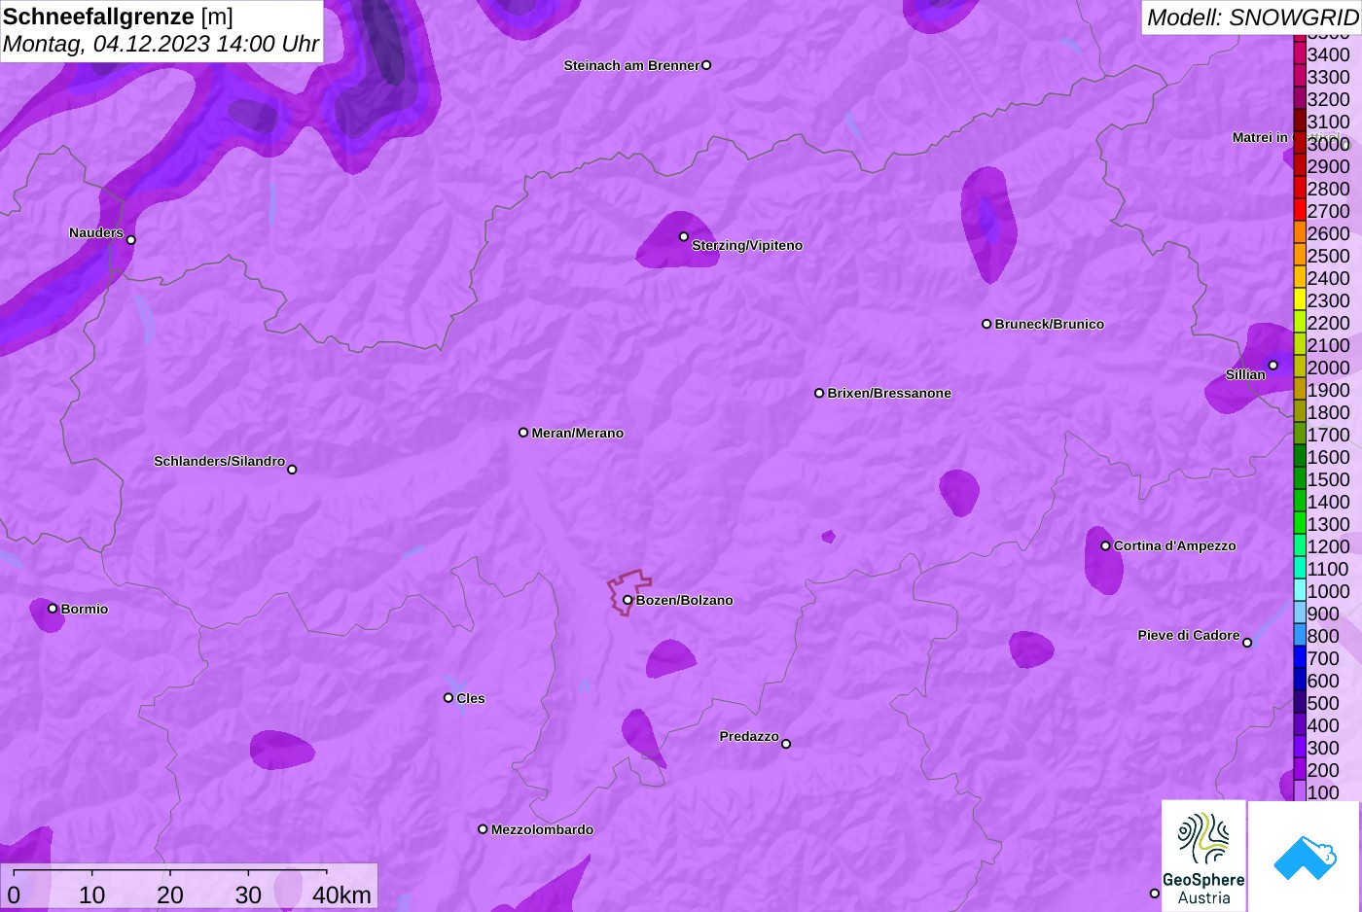1362x912 pixels.
Task: Click the 400 legend value
Action: coord(1323,725)
